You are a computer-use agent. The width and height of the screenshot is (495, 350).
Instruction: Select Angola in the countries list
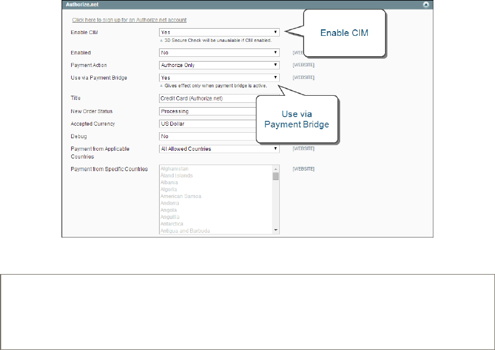tap(169, 210)
